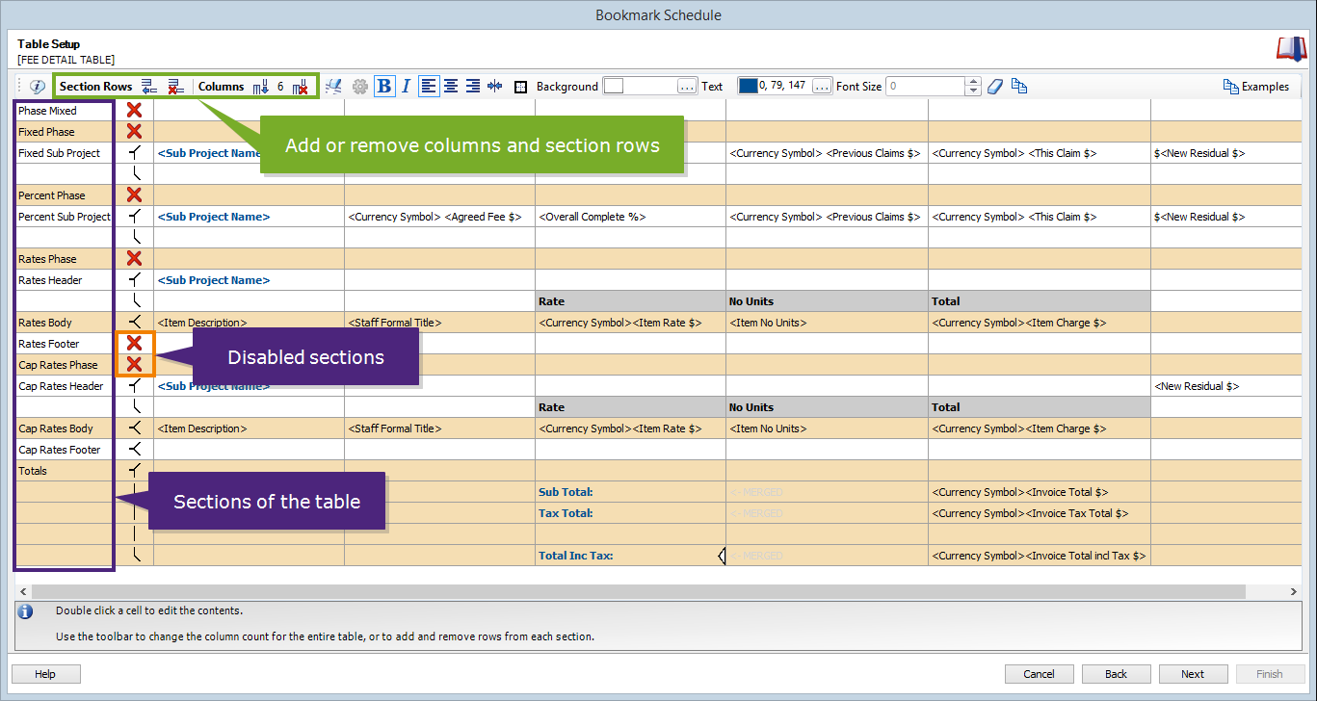Image resolution: width=1317 pixels, height=701 pixels.
Task: Click the horizontal scrollbar right arrow
Action: [x=1296, y=591]
